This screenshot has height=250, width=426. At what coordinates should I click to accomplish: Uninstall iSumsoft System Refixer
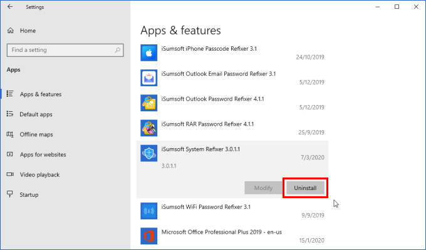[x=305, y=188]
